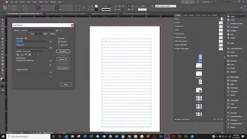Open special characters menu for Find what
Image resolution: width=247 pixels, height=139 pixels.
pos(51,41)
